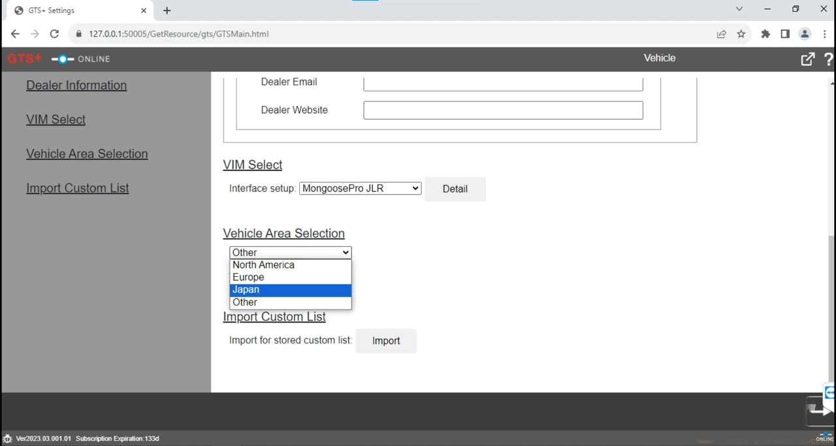Choose Japan in the area list
This screenshot has height=446, width=836.
[x=291, y=290]
